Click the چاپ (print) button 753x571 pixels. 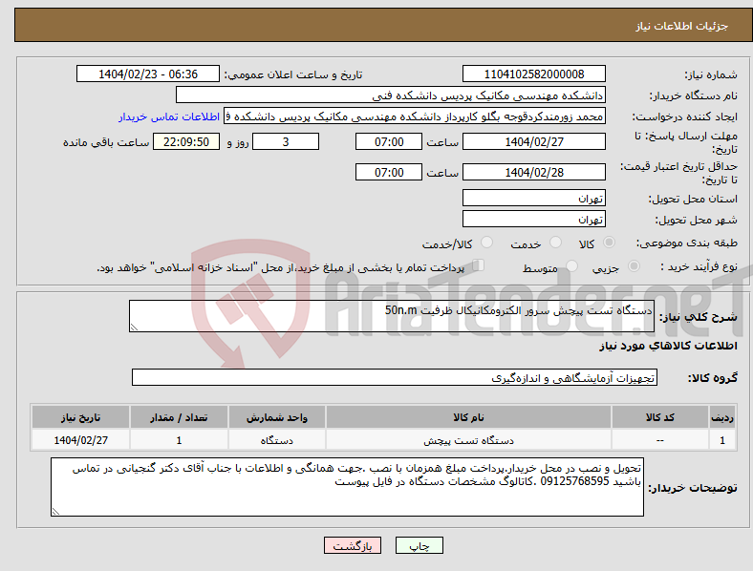pyautogui.click(x=419, y=545)
